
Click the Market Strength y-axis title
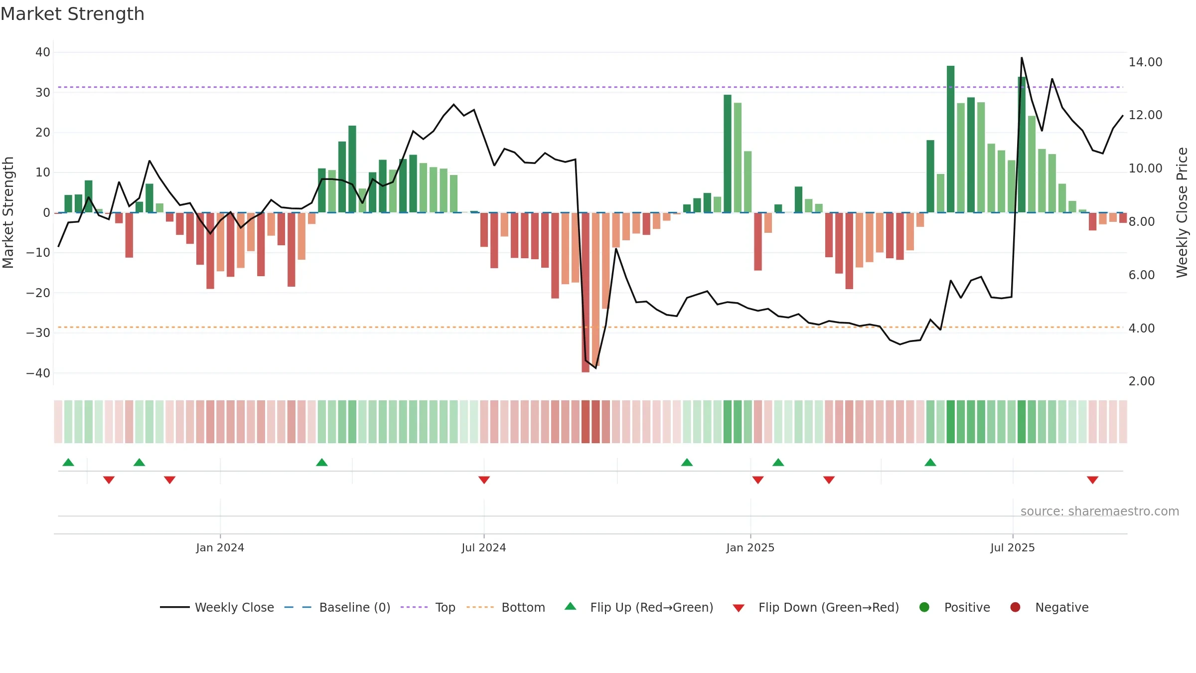pyautogui.click(x=8, y=212)
